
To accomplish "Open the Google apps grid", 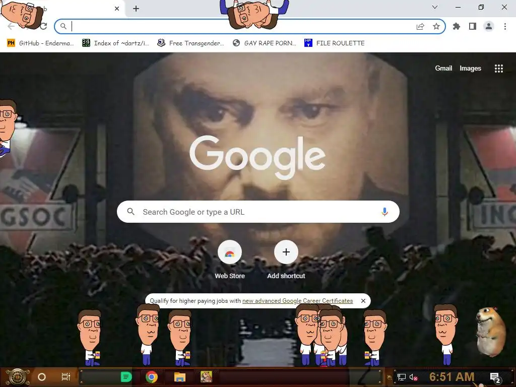I will (x=498, y=68).
